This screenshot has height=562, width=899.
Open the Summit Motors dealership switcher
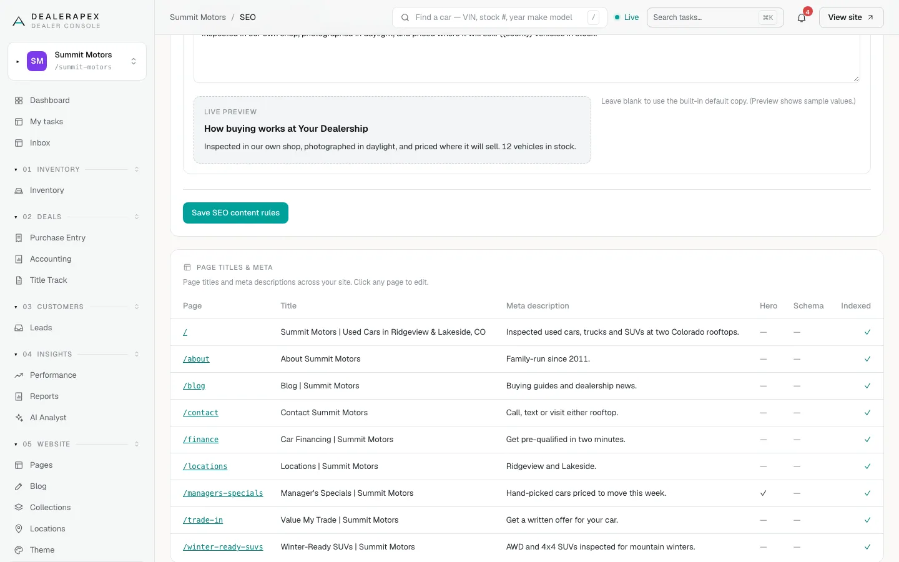(77, 61)
